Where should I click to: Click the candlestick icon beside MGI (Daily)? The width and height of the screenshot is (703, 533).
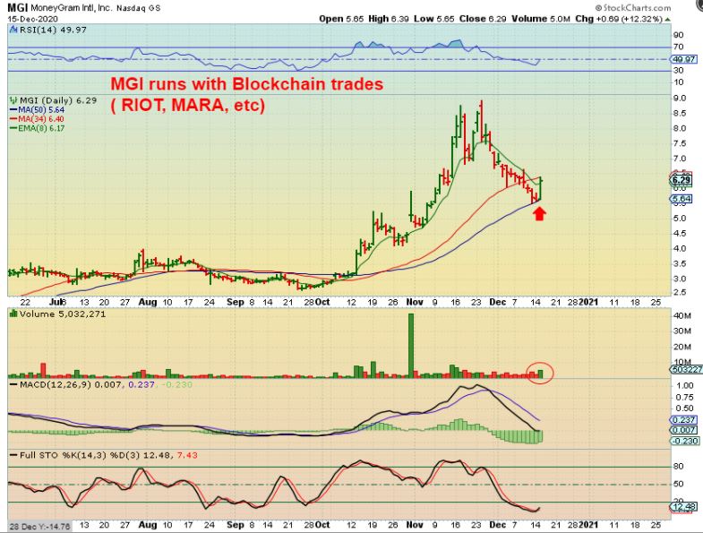[x=13, y=100]
